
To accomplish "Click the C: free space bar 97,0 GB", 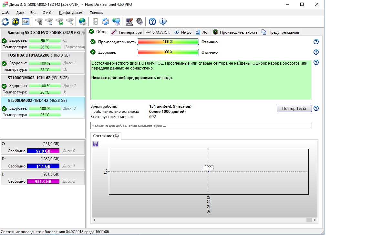I will click(43, 151).
